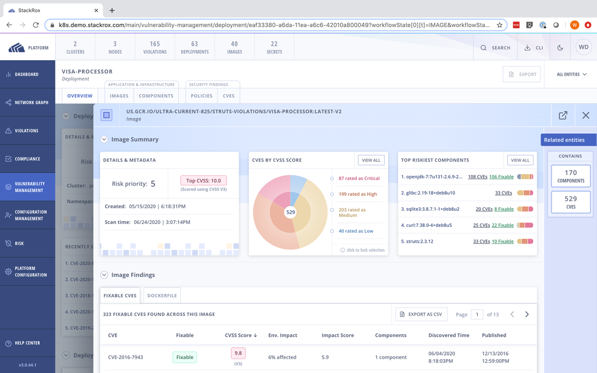Click the sunburst chart center showing 529

click(291, 212)
